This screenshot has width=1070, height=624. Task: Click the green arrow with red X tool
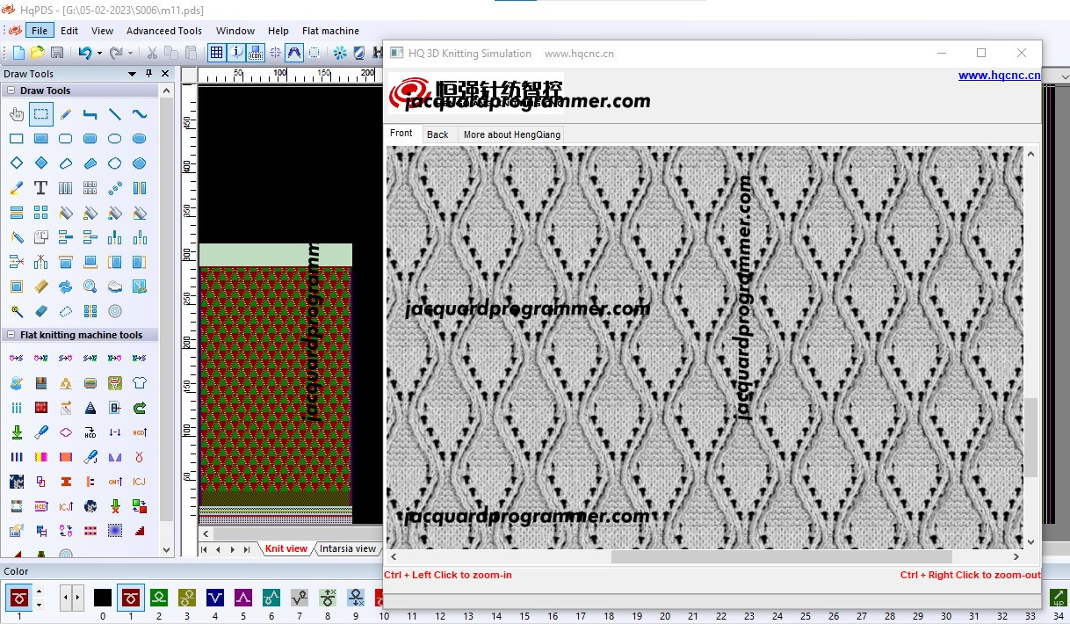tap(115, 506)
